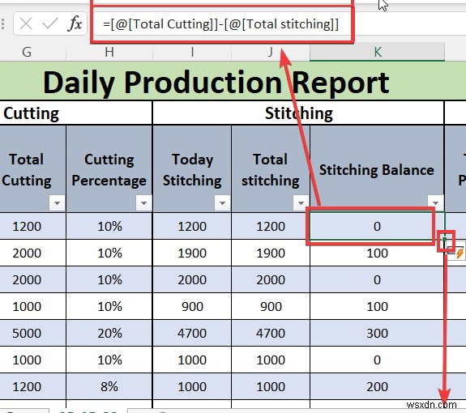Click the Cutting Percentage cell showing 20%
This screenshot has width=466, height=413.
click(109, 333)
